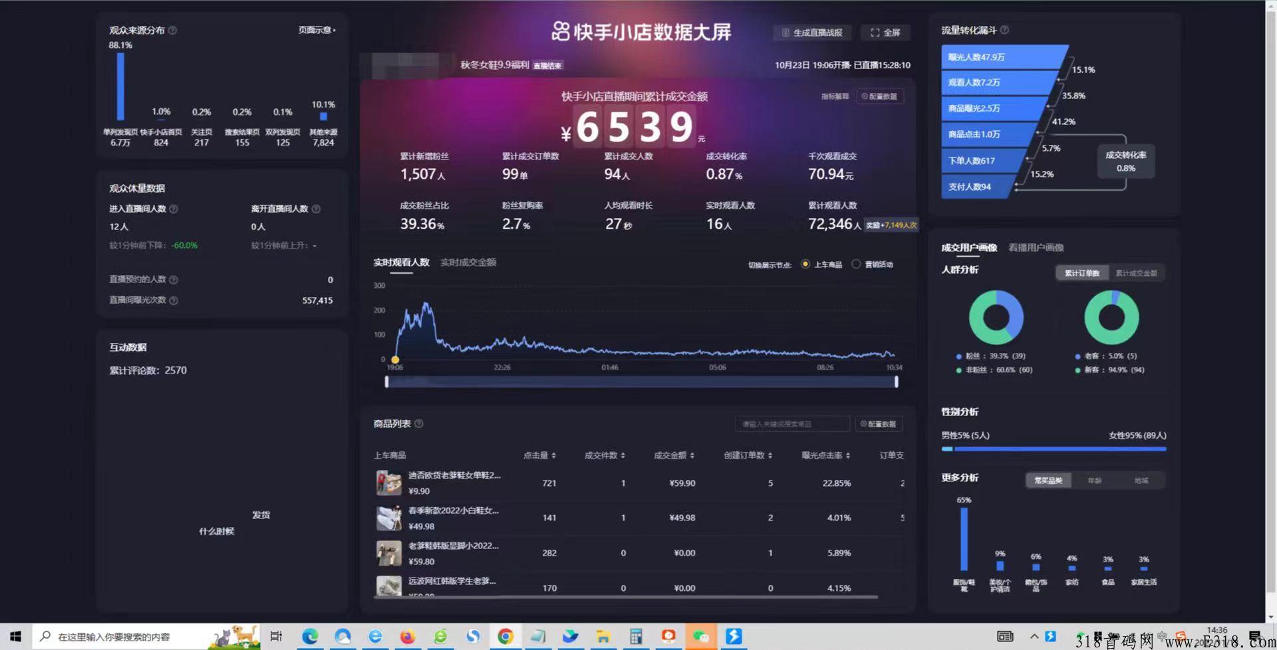Click help icon beside 直播间曝光次数
The height and width of the screenshot is (650, 1277).
(x=174, y=300)
